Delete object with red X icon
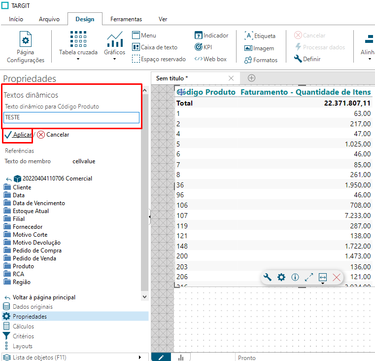This screenshot has width=375, height=361. coord(337,278)
